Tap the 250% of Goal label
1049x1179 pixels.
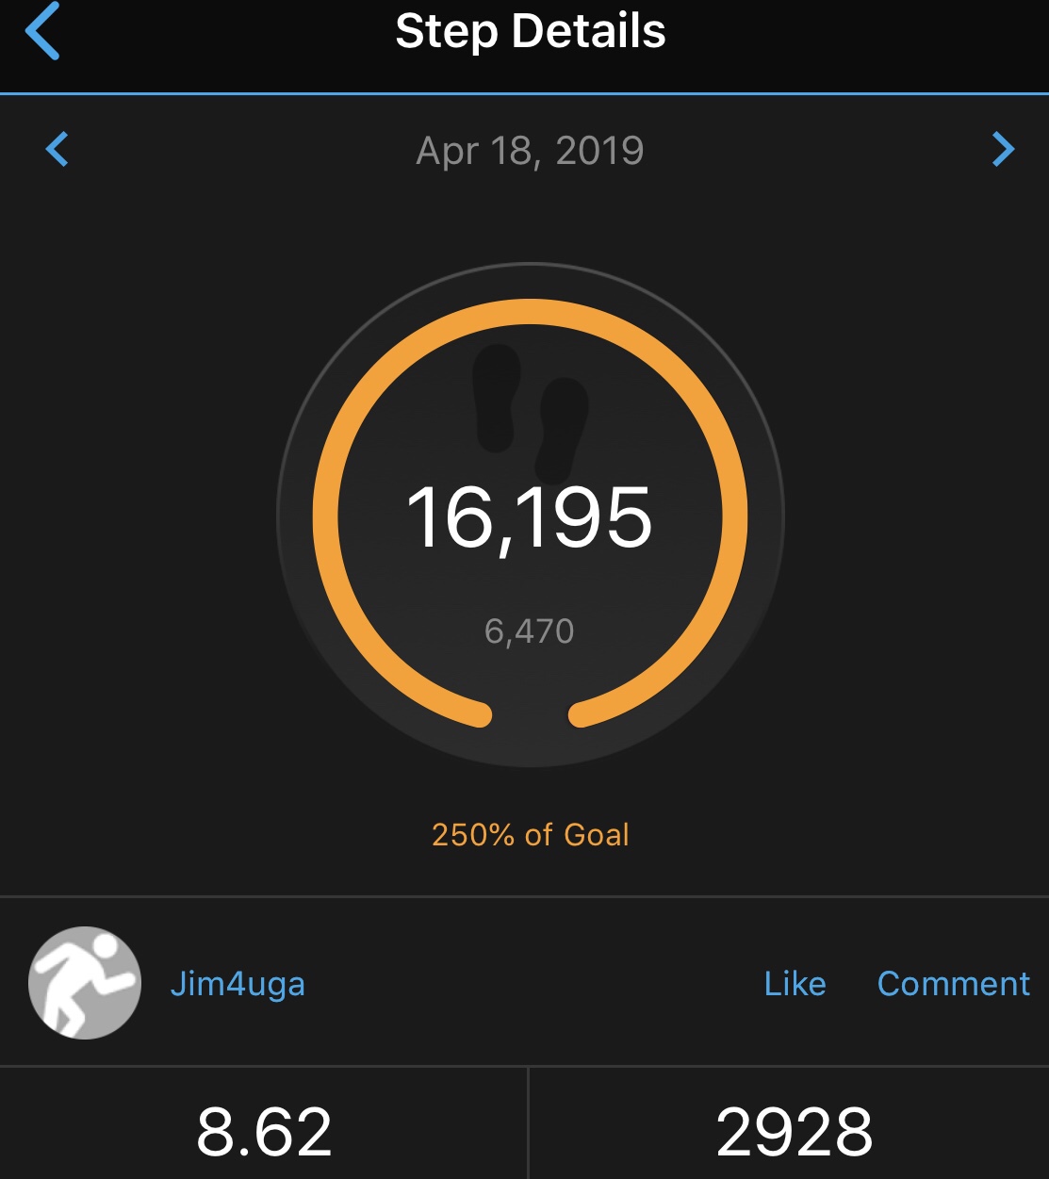click(x=530, y=835)
